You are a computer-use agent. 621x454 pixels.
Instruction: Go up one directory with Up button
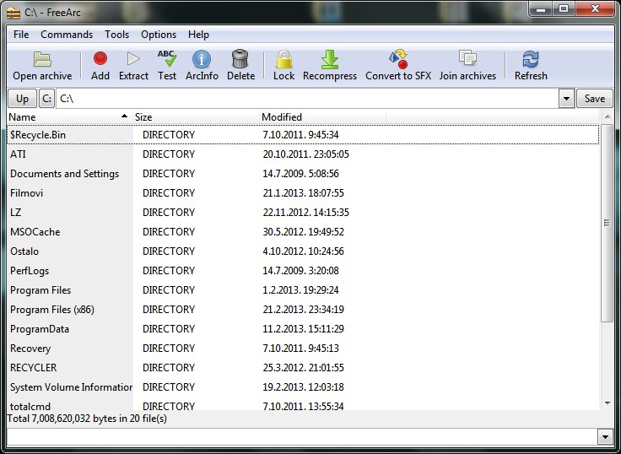22,98
